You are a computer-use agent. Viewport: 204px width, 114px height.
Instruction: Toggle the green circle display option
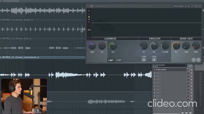pyautogui.click(x=89, y=17)
